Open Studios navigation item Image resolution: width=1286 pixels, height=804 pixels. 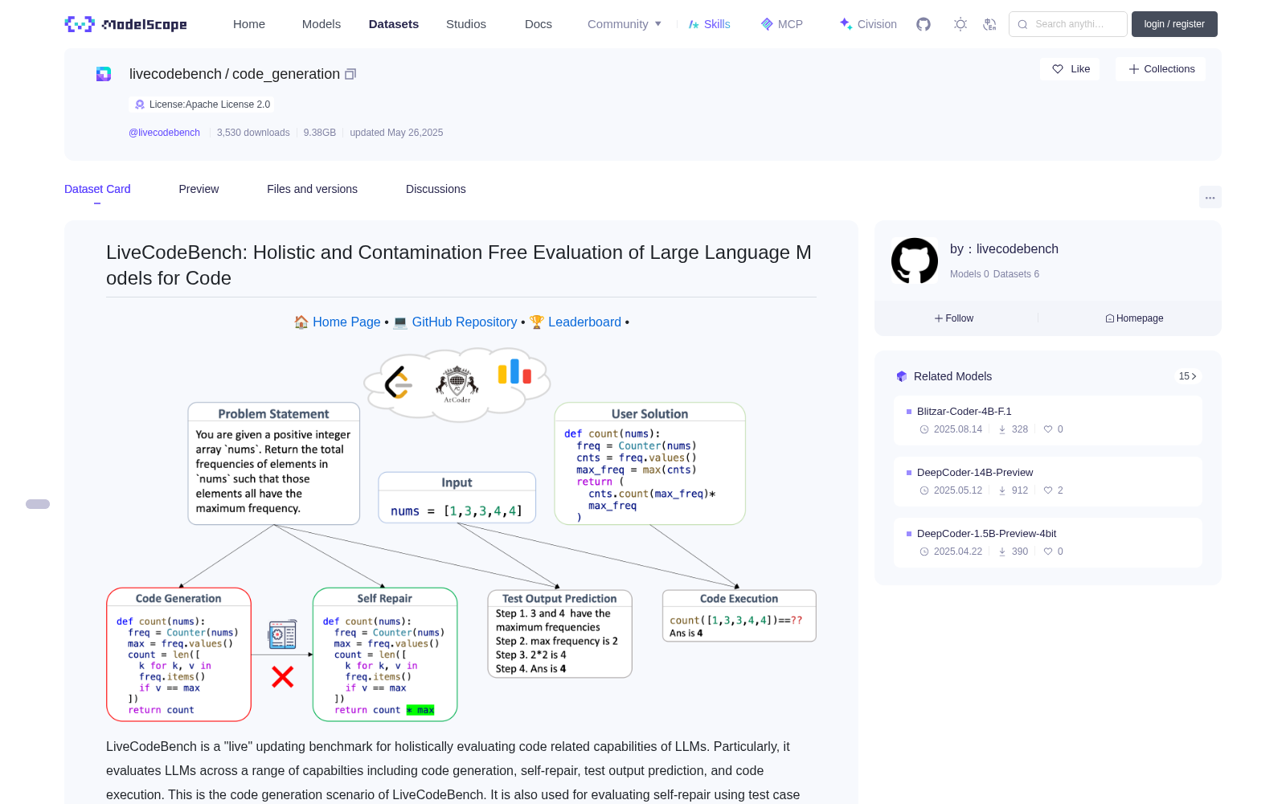click(466, 24)
